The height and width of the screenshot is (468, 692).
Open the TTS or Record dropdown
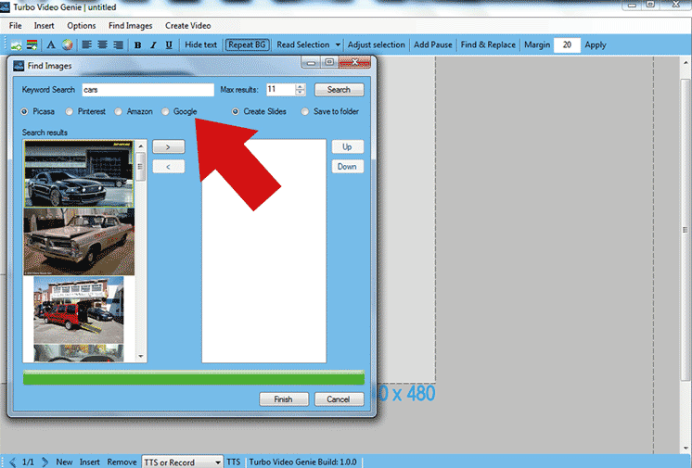(182, 462)
